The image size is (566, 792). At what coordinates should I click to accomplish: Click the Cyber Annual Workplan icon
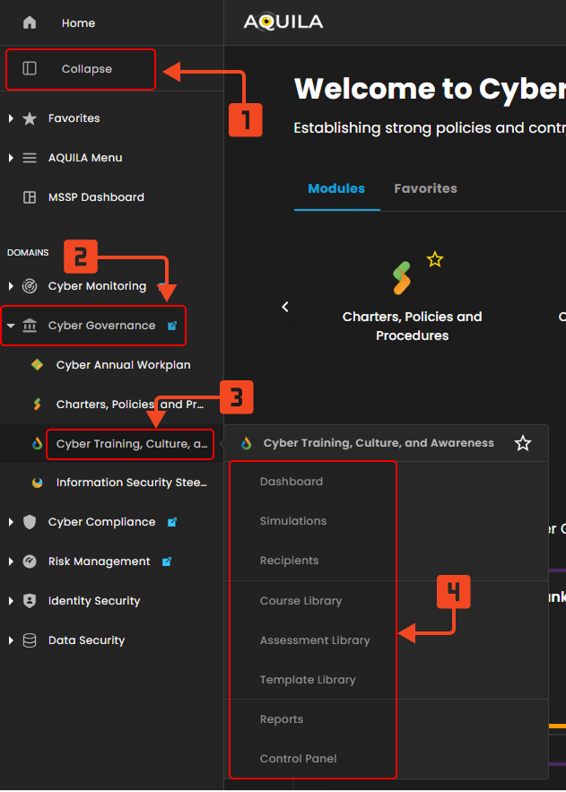[37, 365]
